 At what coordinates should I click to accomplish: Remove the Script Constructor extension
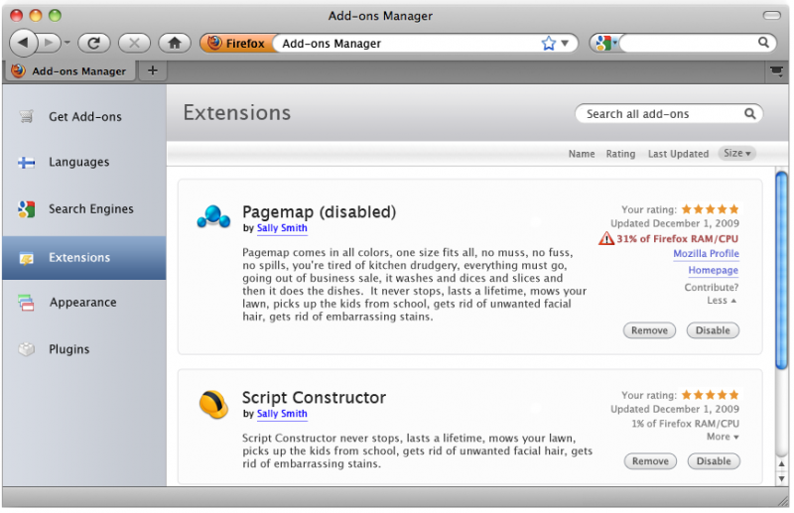pos(650,460)
